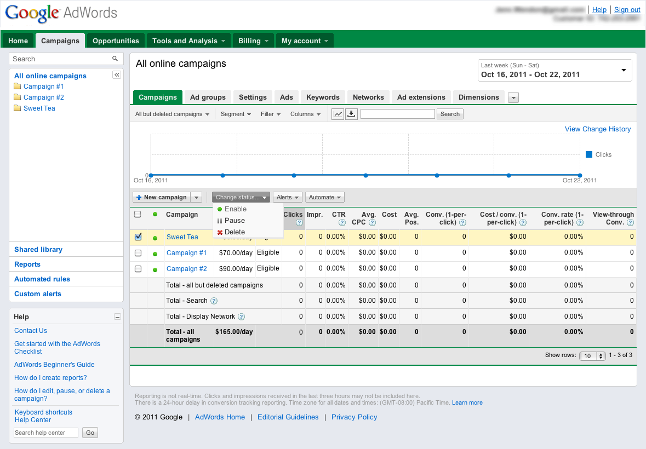Image resolution: width=646 pixels, height=449 pixels.
Task: Click the help icon under Clicks column
Action: pyautogui.click(x=300, y=223)
